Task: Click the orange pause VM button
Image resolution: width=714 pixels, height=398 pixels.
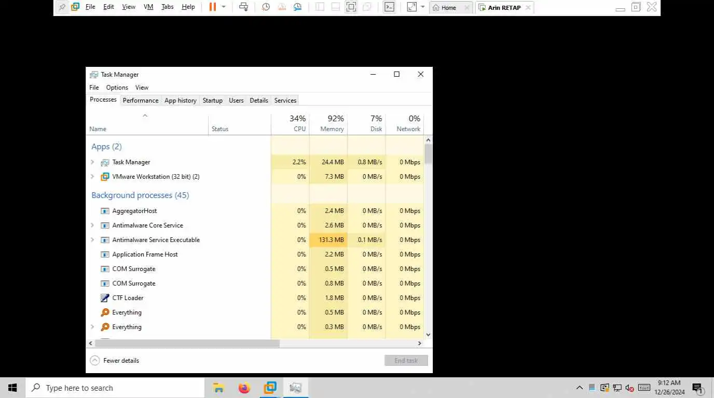Action: tap(213, 7)
